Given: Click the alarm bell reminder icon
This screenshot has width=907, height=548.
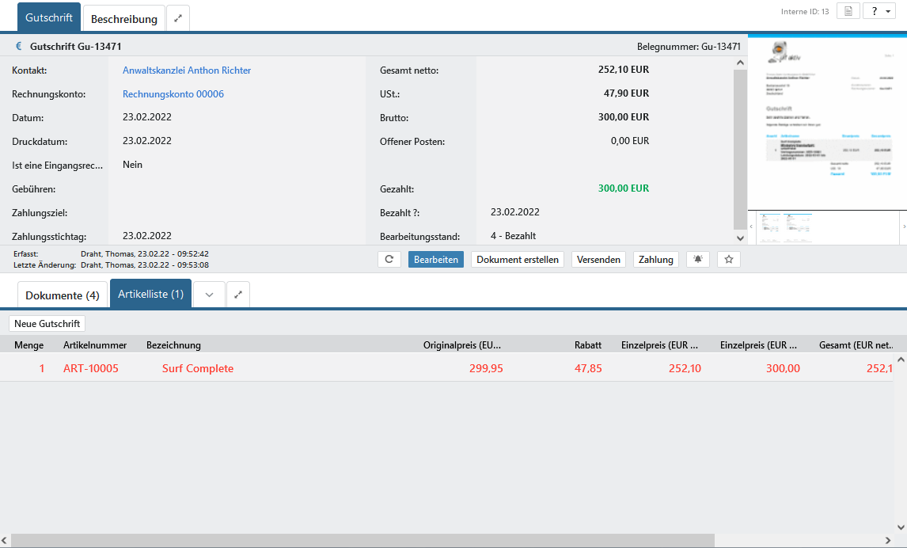Looking at the screenshot, I should pos(698,260).
